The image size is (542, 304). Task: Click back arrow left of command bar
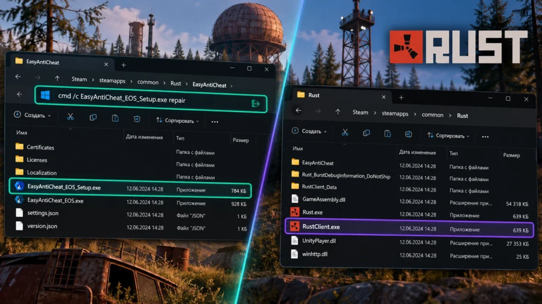[x=20, y=94]
